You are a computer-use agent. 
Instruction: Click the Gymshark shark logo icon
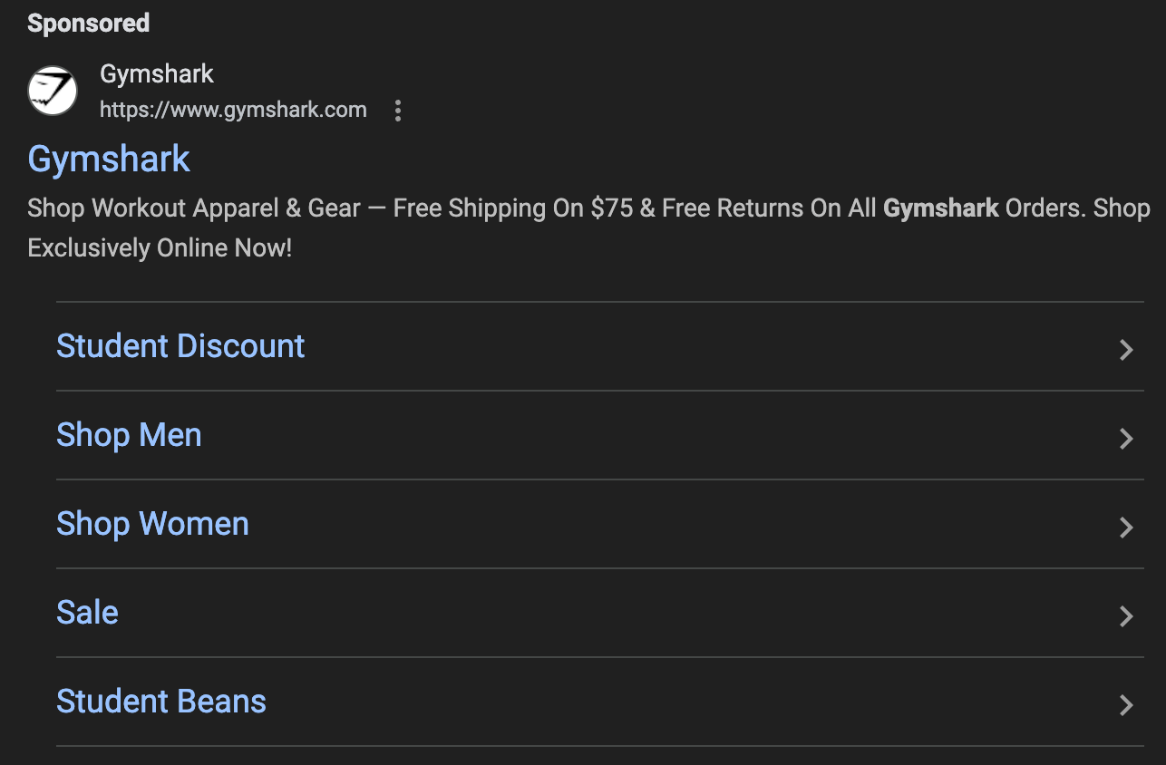(x=53, y=91)
